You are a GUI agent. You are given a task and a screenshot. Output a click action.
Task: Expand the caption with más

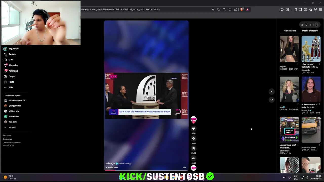click(x=185, y=167)
